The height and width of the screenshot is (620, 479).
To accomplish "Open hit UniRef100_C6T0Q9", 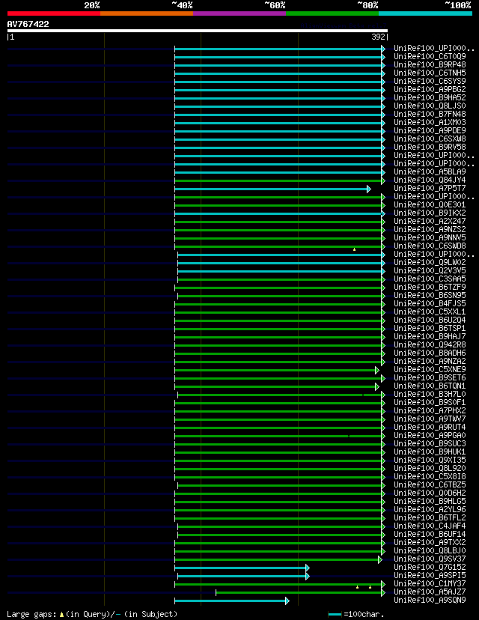I will tap(430, 57).
